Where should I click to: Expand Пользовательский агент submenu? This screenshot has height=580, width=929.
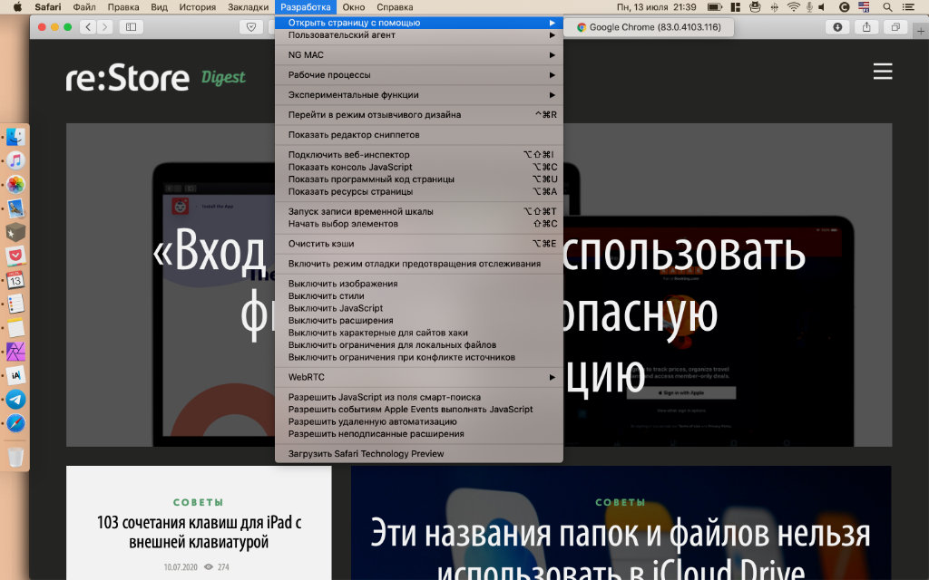419,35
